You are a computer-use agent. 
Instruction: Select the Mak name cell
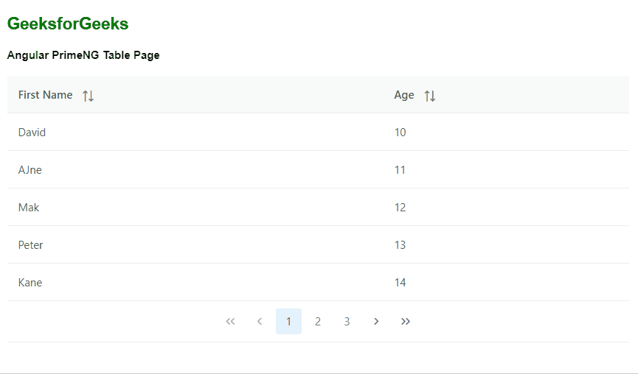pyautogui.click(x=29, y=208)
